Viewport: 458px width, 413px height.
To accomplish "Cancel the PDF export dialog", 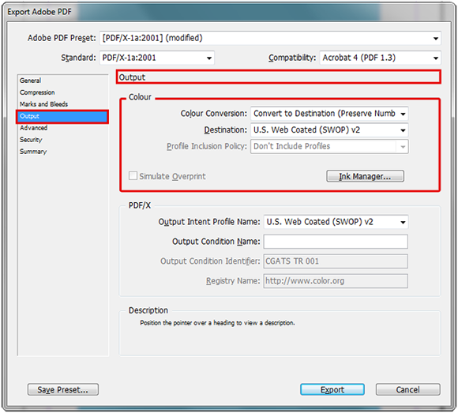I will tap(407, 389).
